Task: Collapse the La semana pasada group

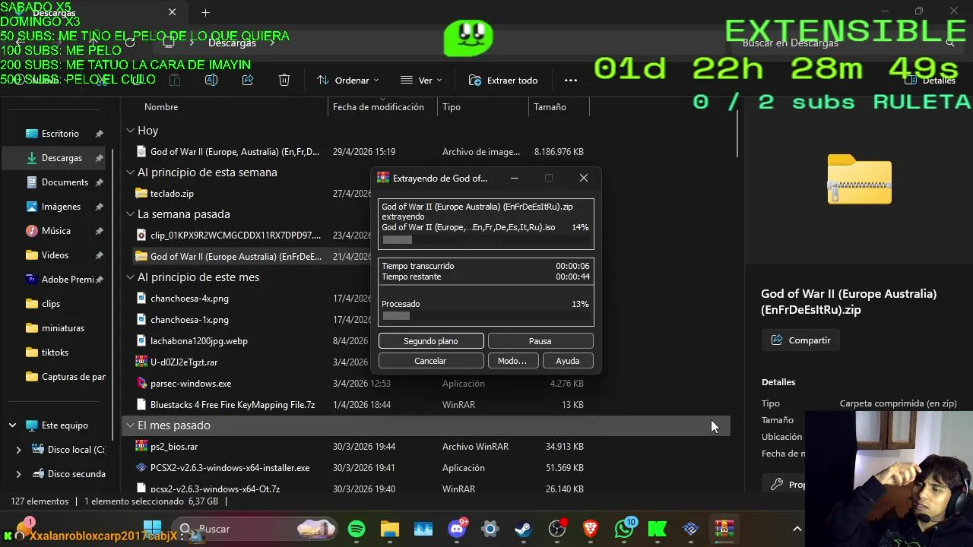Action: point(130,214)
